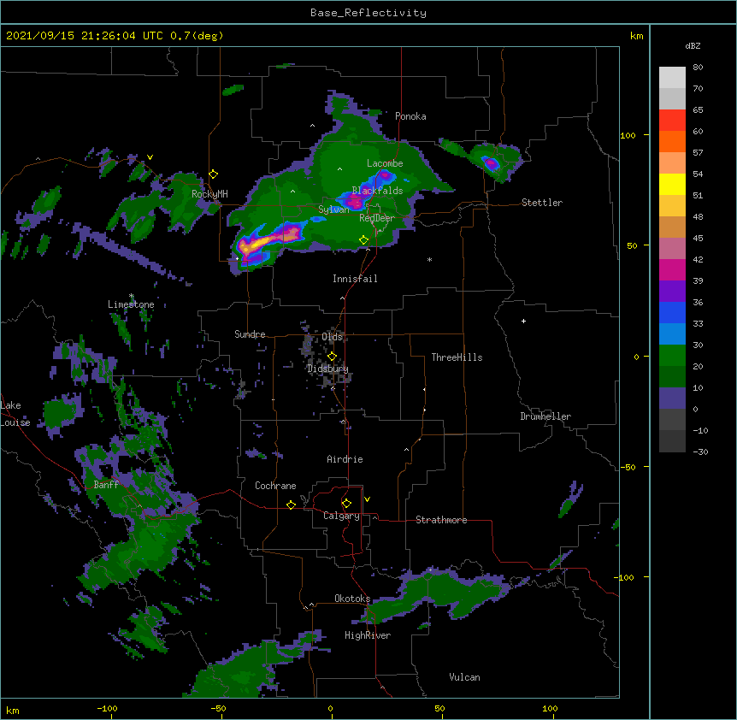Click the Okotoks label
737x720 pixels.
pyautogui.click(x=352, y=599)
